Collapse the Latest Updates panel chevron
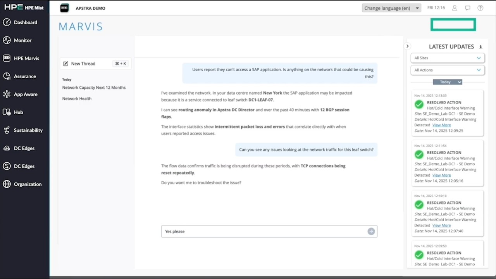This screenshot has height=279, width=496. (x=407, y=46)
